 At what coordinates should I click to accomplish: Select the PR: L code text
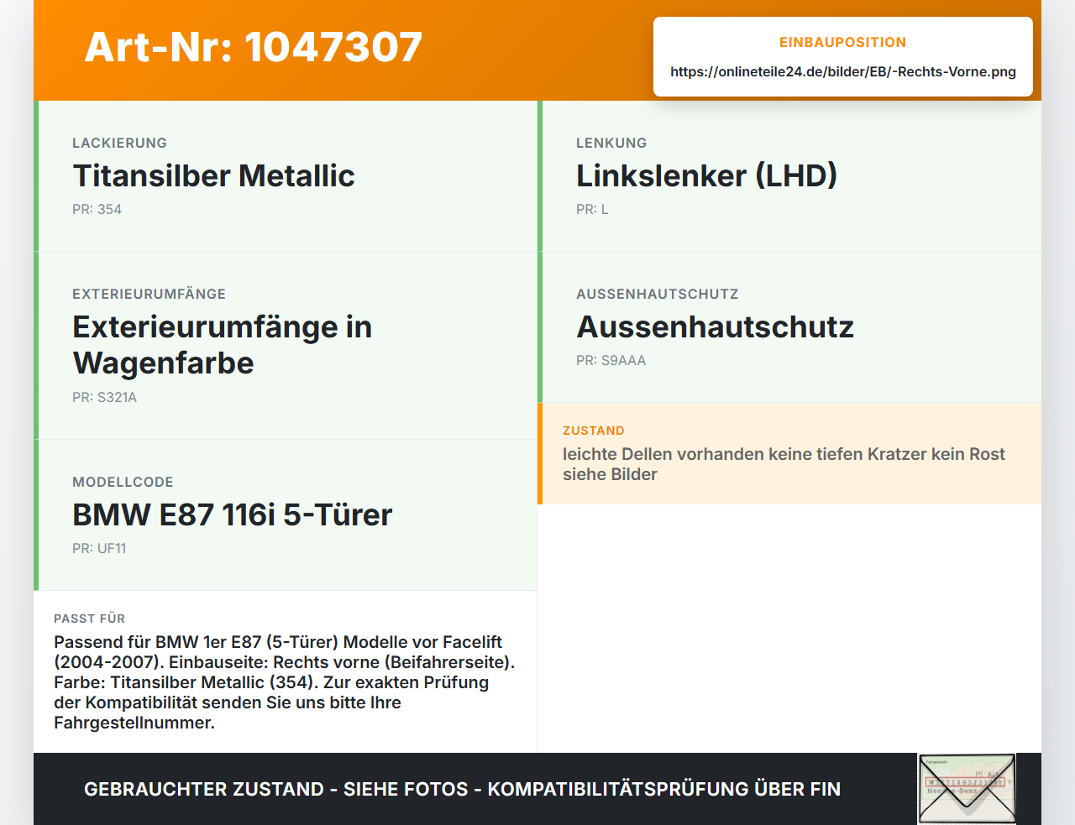[592, 210]
